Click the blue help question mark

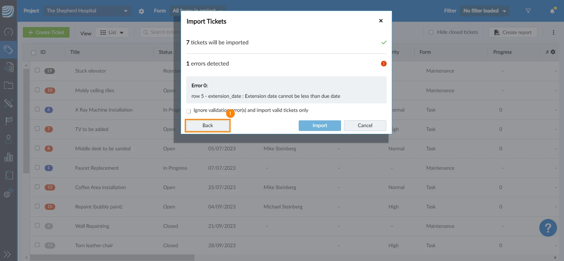pos(548,228)
